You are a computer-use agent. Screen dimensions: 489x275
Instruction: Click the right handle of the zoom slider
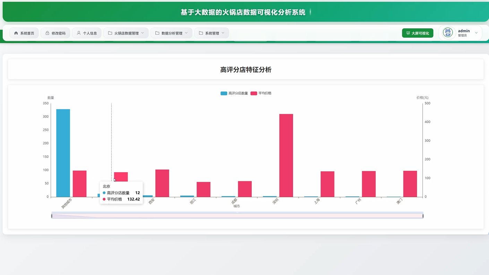pyautogui.click(x=423, y=216)
